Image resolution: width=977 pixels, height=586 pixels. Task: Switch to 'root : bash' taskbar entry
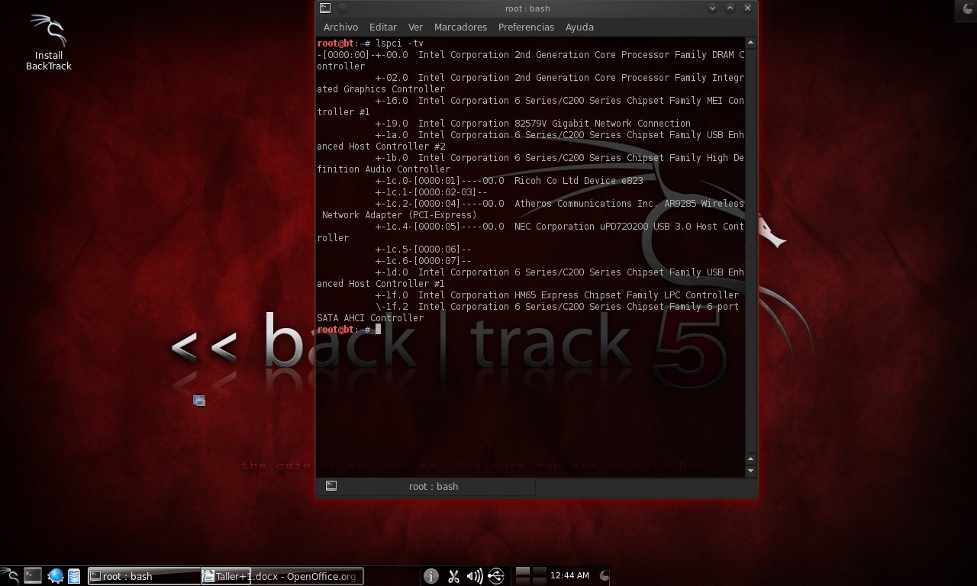coord(144,576)
